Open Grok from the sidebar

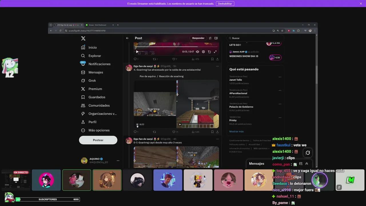point(89,81)
